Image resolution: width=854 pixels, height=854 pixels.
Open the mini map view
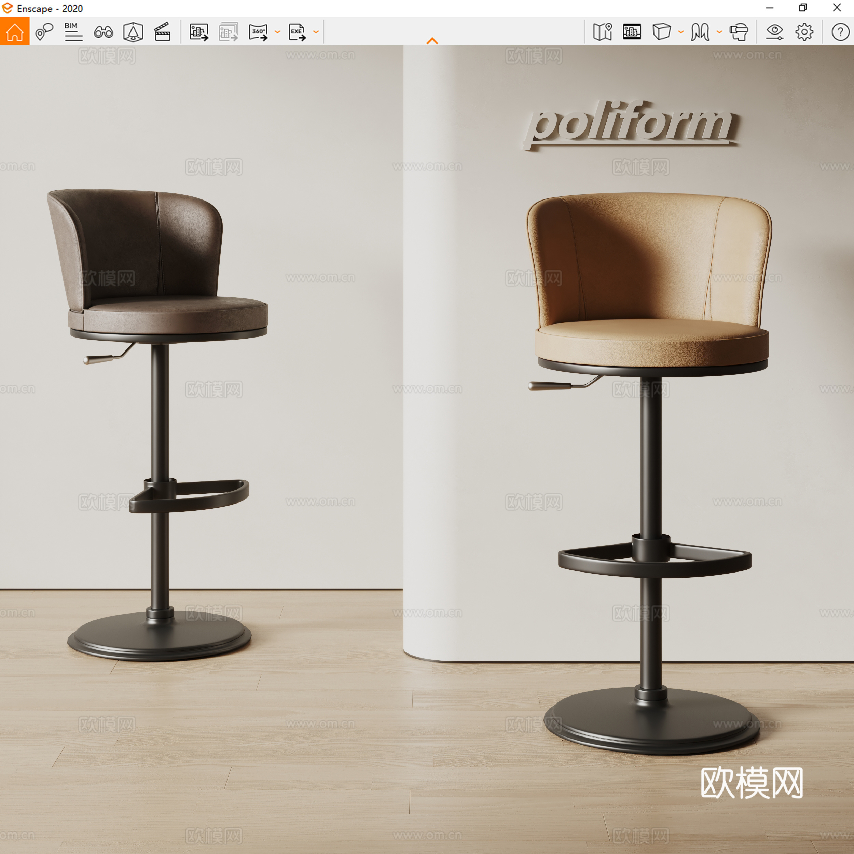(x=603, y=32)
